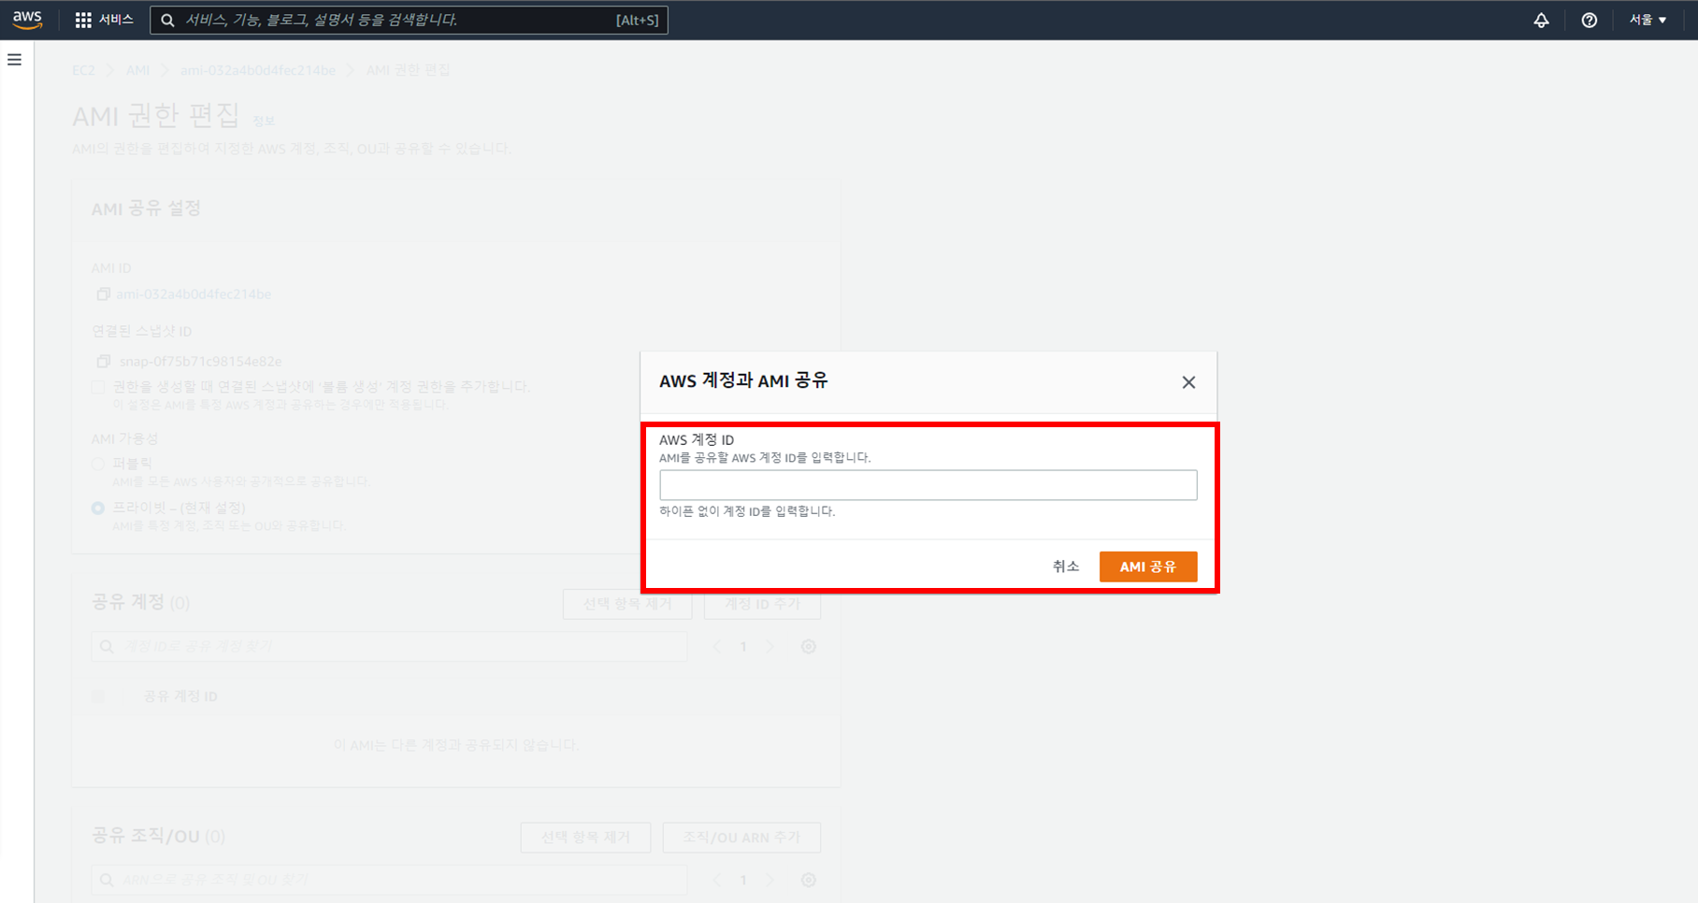Select the 프라이빗 private radio option

click(97, 508)
